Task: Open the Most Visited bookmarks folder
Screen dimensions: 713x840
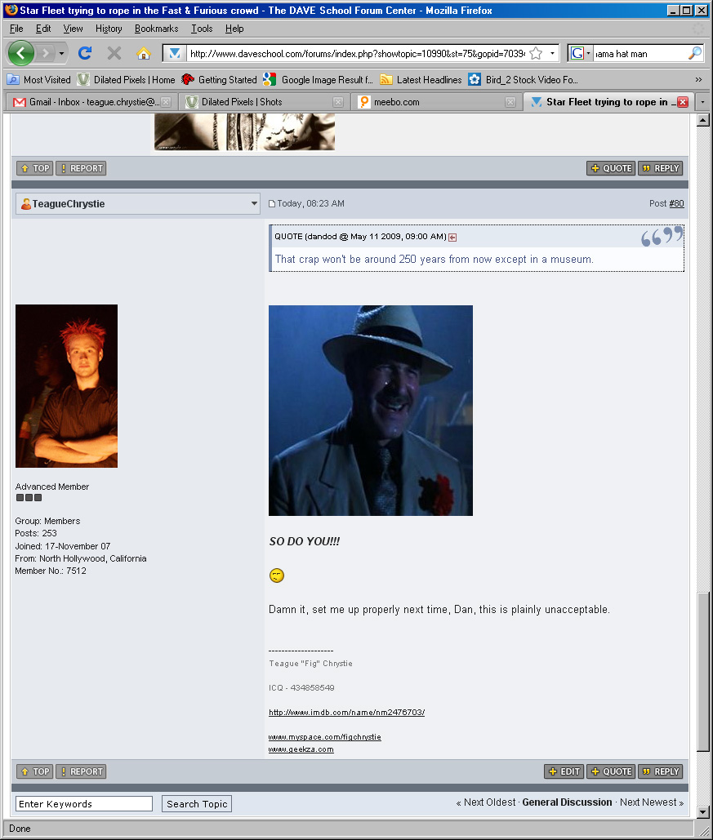Action: (x=38, y=80)
